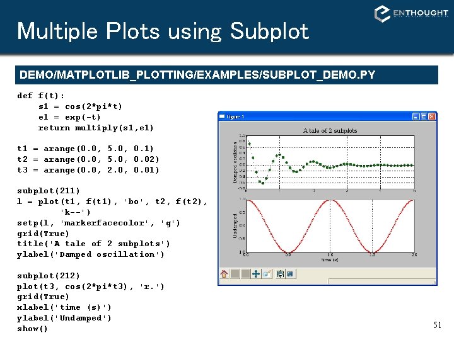Viewport: 454px width, 340px height.
Task: Click the figure window's status bar field
Action: coord(381,281)
